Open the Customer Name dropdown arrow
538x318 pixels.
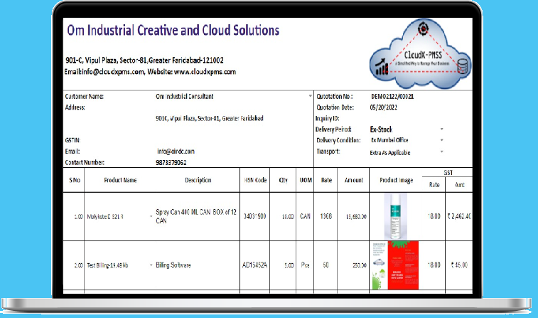coord(310,96)
